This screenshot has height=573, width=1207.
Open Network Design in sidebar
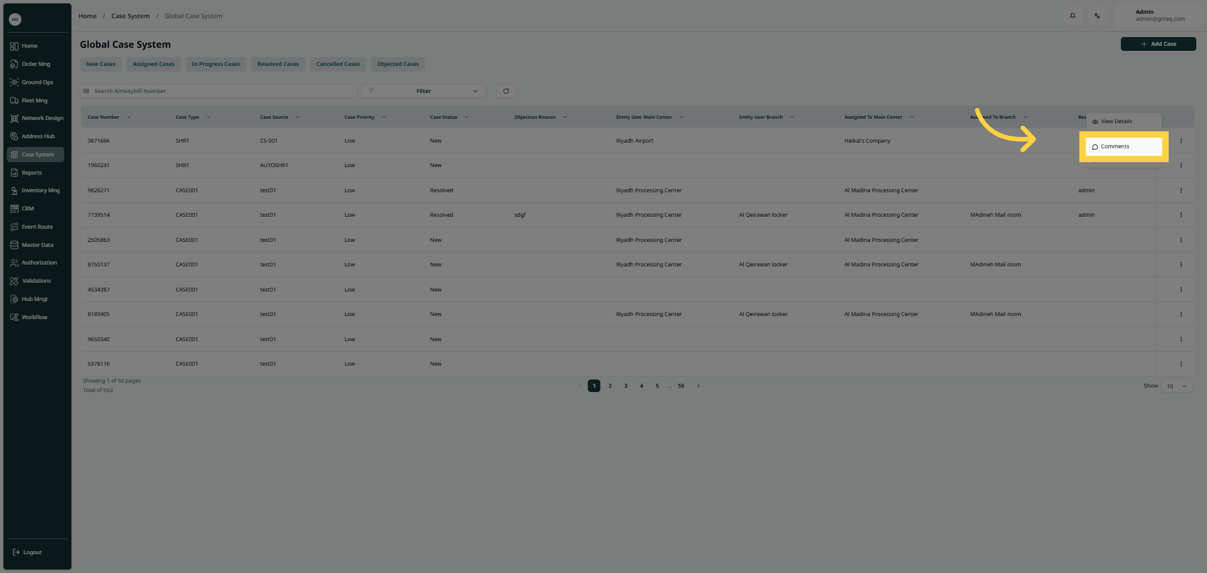tap(42, 118)
